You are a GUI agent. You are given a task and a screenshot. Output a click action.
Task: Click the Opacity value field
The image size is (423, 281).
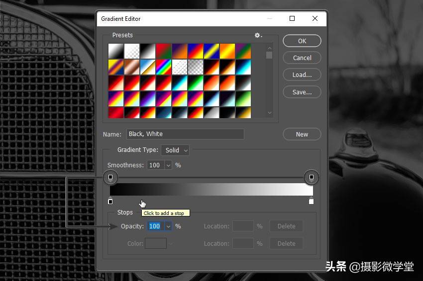pos(155,226)
